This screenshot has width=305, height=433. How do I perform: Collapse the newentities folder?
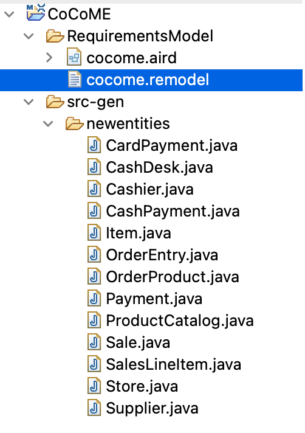pos(48,123)
